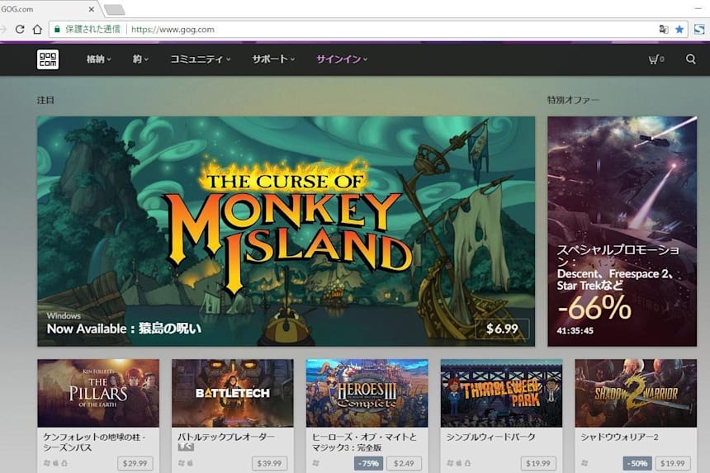
Task: Expand the 格納 store menu
Action: click(x=99, y=59)
